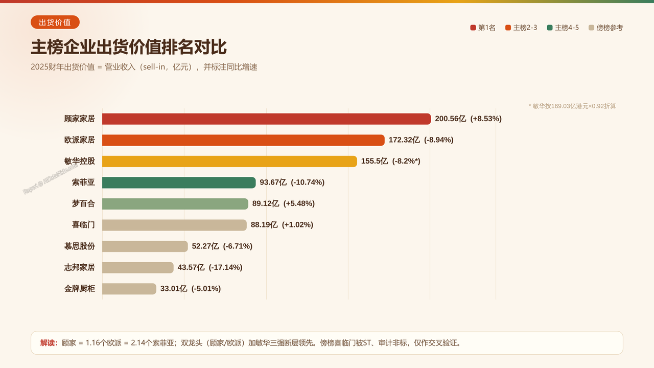Screen dimensions: 654x368
Task: Click the title 主榜企业出货价值排名对比
Action: point(129,47)
